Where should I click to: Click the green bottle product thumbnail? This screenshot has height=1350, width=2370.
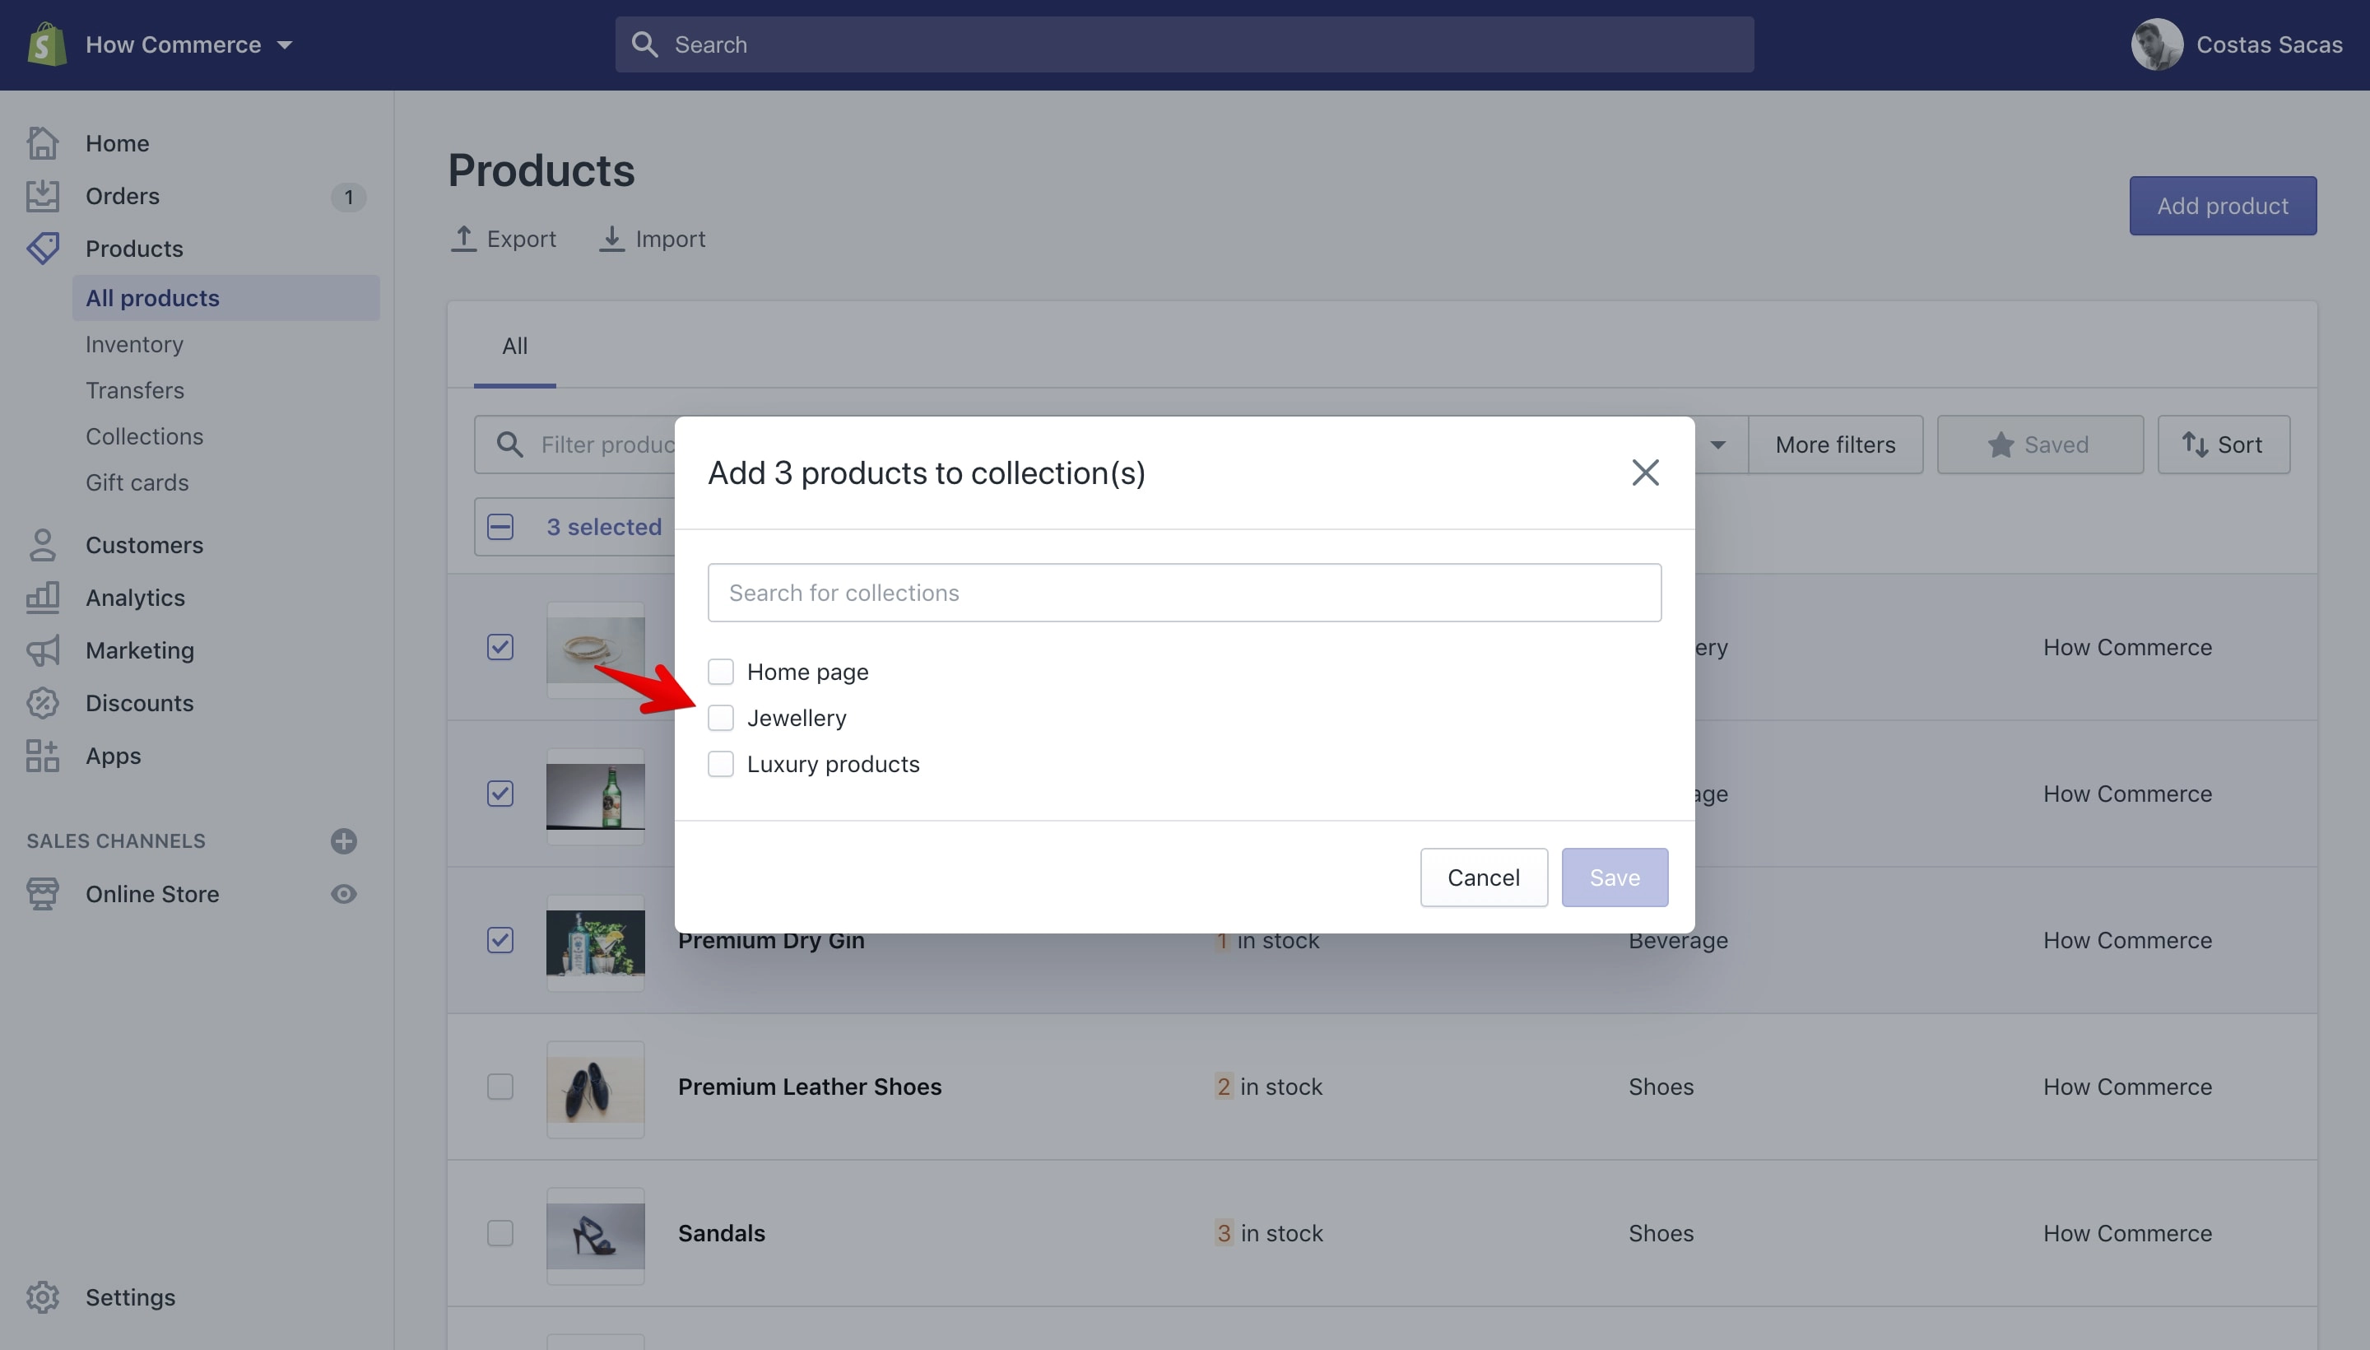click(x=595, y=795)
